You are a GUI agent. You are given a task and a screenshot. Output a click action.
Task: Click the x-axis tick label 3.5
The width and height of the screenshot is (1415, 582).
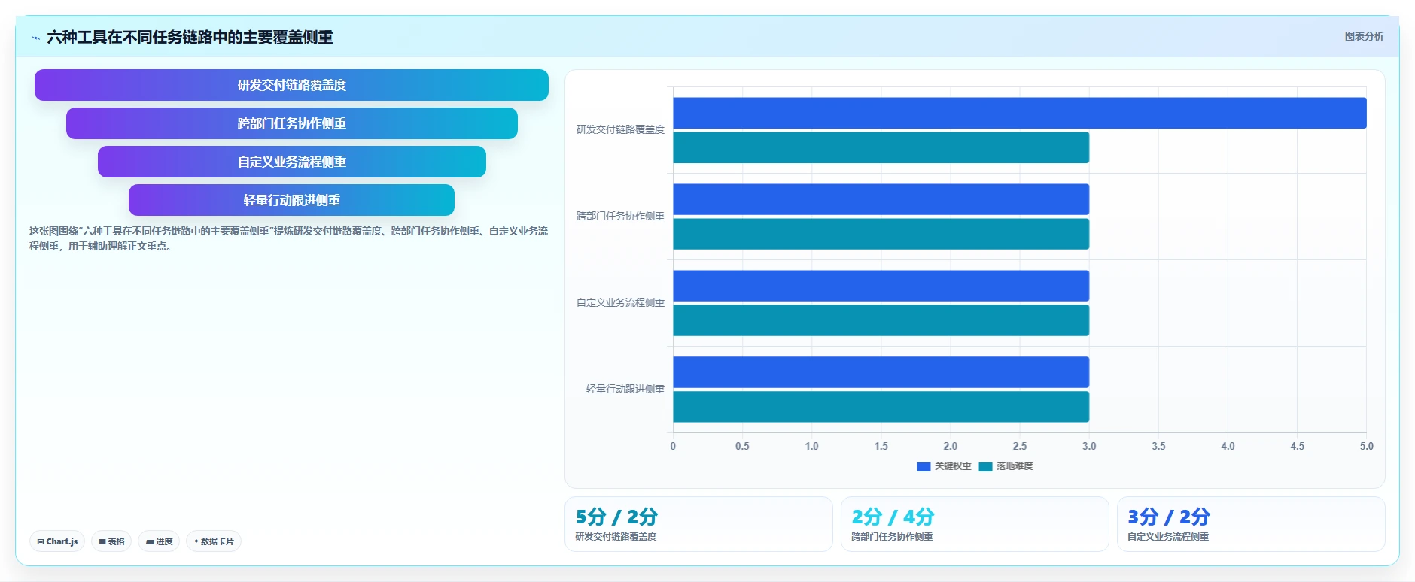coord(1158,446)
